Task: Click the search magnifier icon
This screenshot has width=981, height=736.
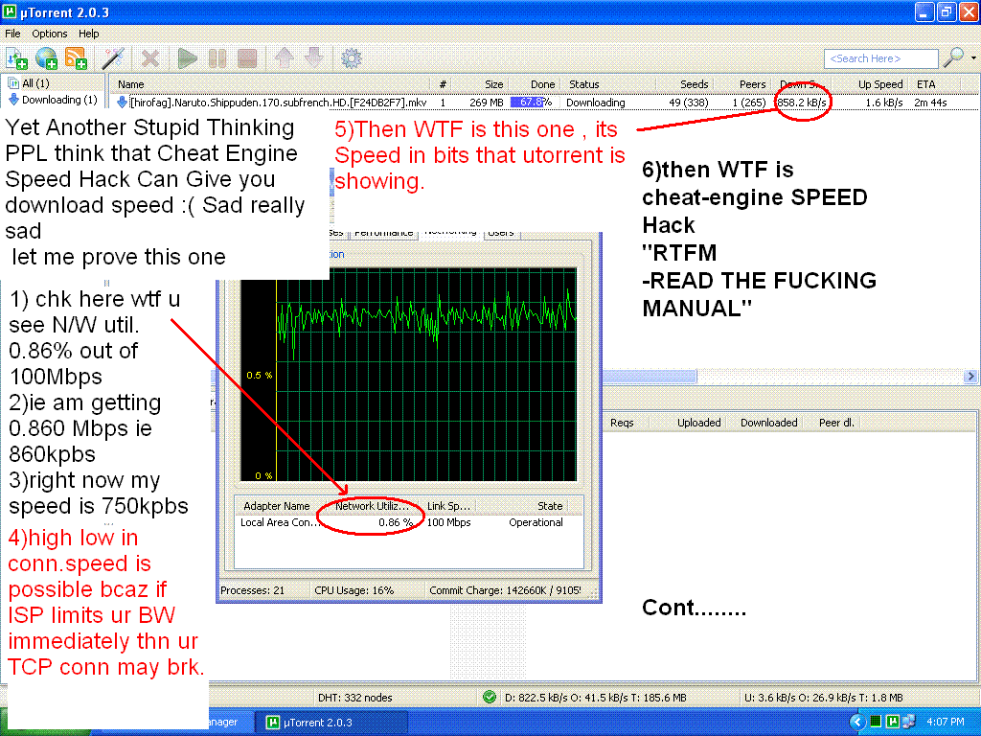Action: [x=953, y=57]
